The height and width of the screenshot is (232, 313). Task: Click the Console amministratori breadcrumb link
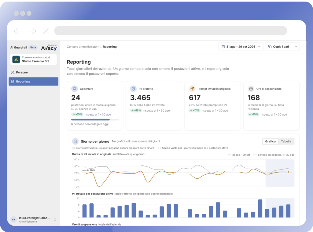click(83, 47)
